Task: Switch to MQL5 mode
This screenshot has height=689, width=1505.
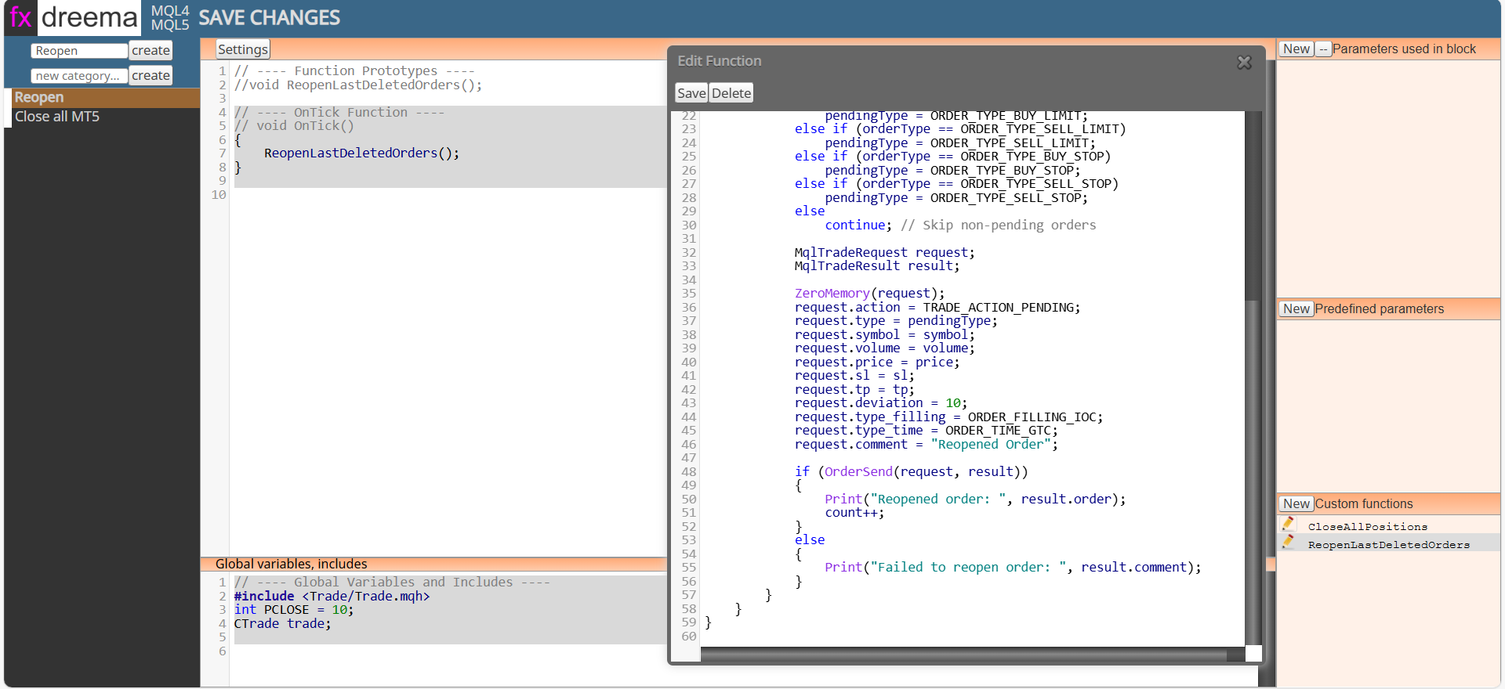Action: coord(170,25)
